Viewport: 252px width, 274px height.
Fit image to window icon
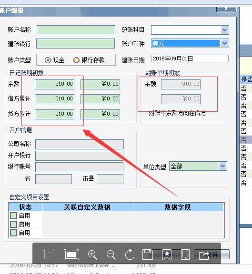pos(71,254)
